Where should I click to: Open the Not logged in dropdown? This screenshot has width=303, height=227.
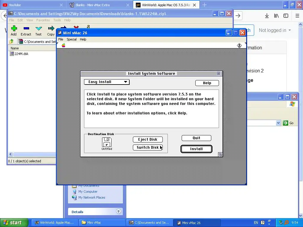(275, 30)
